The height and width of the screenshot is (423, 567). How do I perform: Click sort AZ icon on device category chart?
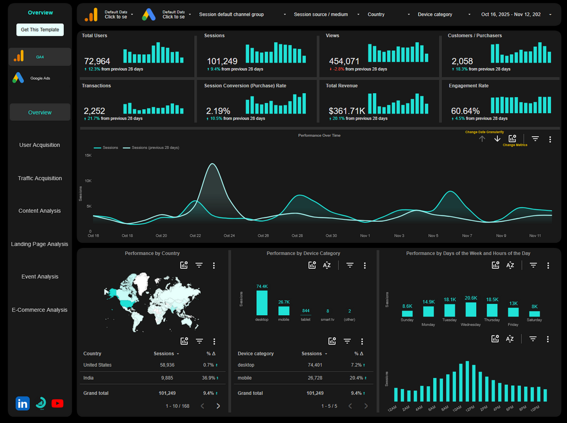(327, 265)
